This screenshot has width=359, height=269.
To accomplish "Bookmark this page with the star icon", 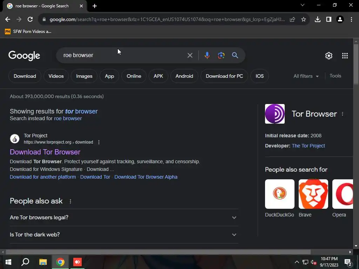I will 304,20.
